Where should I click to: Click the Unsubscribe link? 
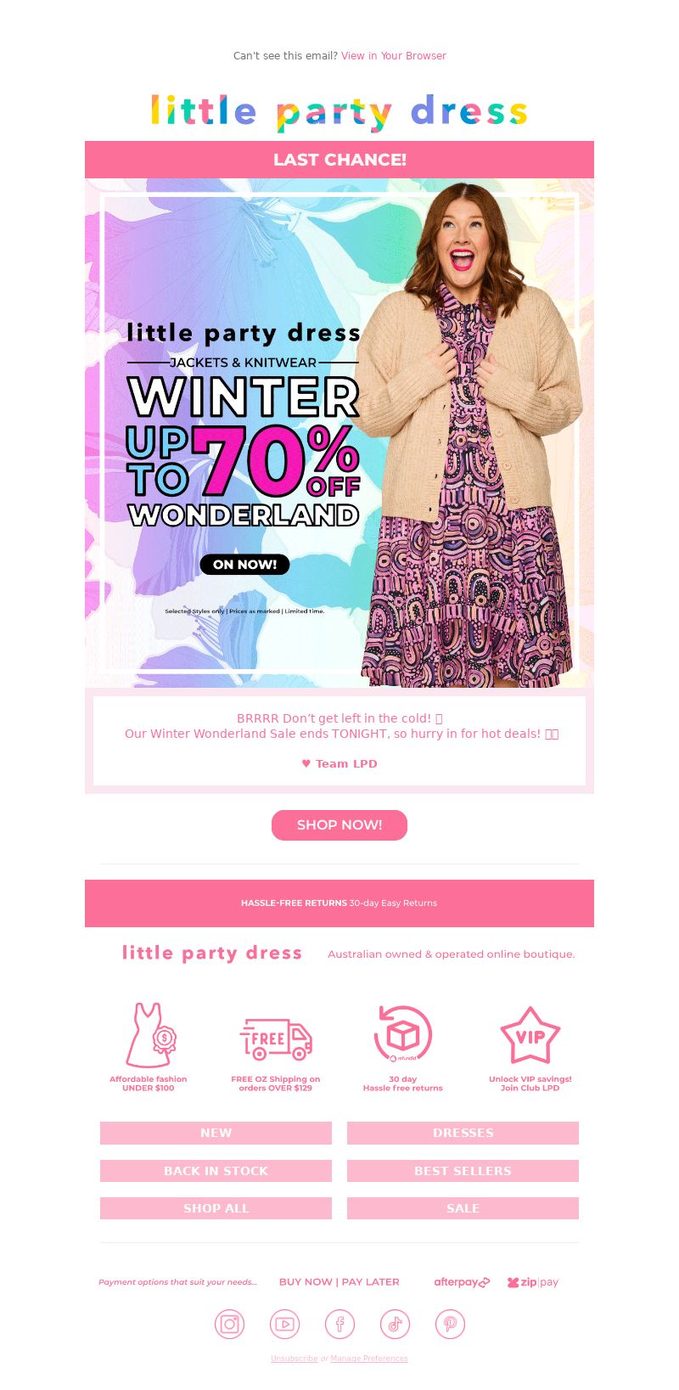[295, 1359]
